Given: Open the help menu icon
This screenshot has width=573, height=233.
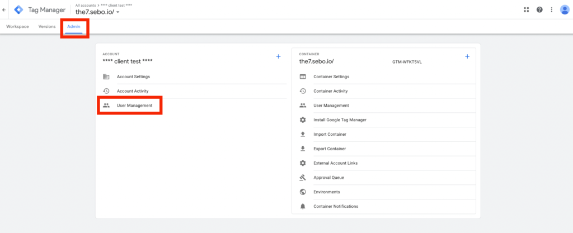Looking at the screenshot, I should [539, 10].
